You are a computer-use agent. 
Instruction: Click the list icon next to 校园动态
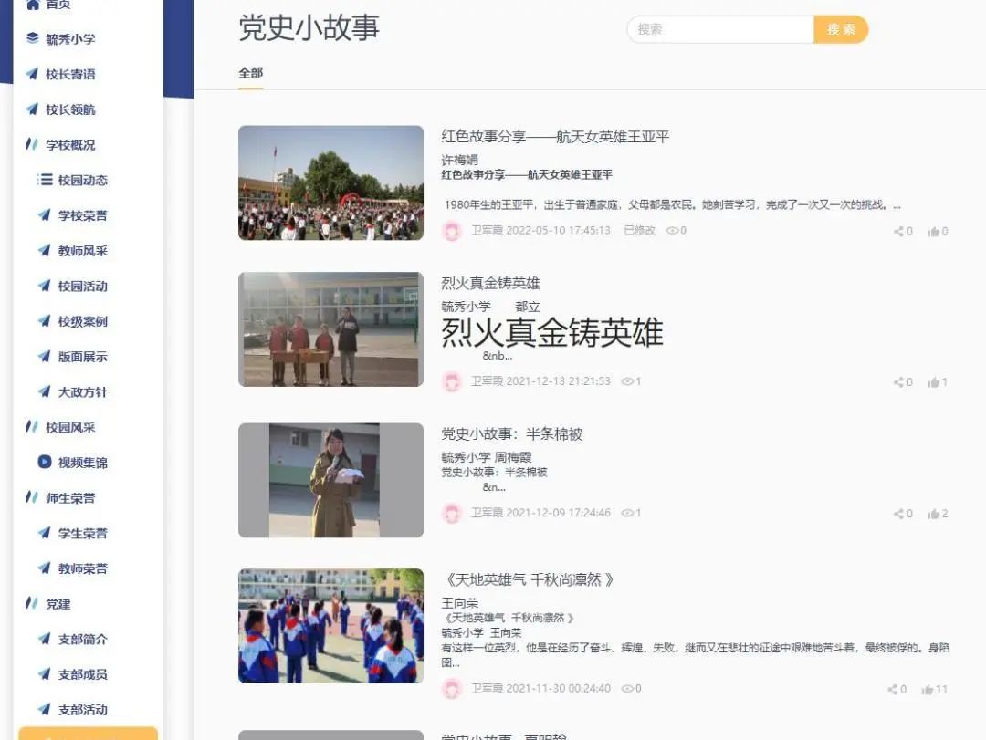[43, 180]
